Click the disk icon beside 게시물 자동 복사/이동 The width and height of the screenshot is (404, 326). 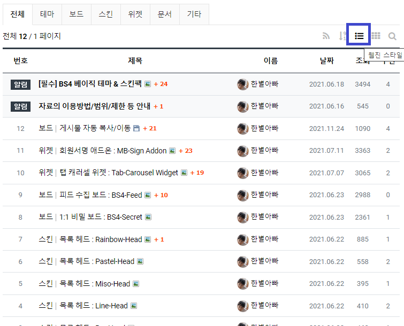136,128
